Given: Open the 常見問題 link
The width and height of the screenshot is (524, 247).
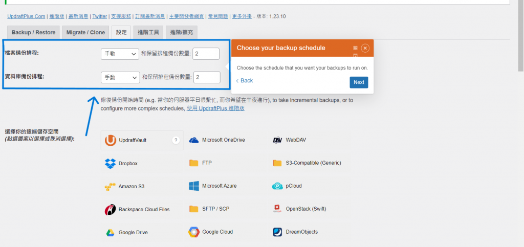Looking at the screenshot, I should (218, 16).
